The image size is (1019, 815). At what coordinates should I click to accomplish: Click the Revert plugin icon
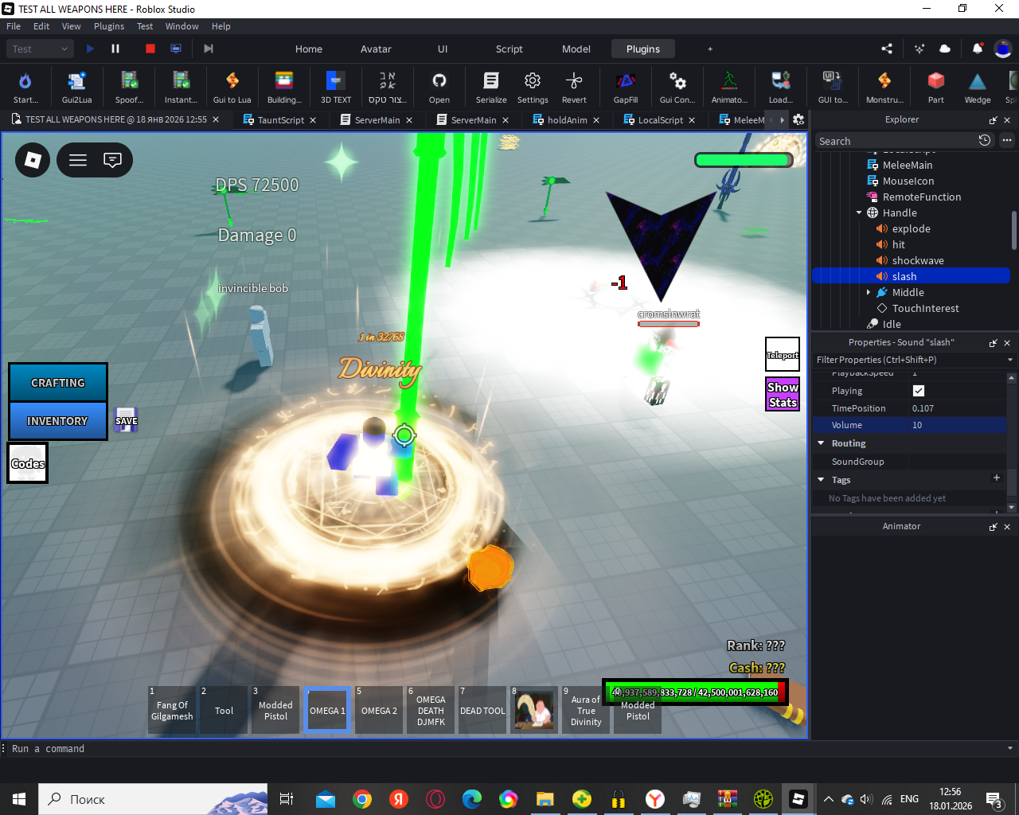pos(574,87)
